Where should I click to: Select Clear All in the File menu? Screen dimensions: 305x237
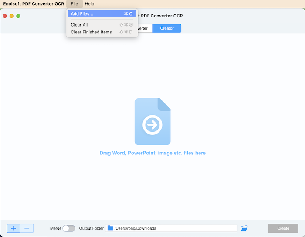tap(102, 25)
